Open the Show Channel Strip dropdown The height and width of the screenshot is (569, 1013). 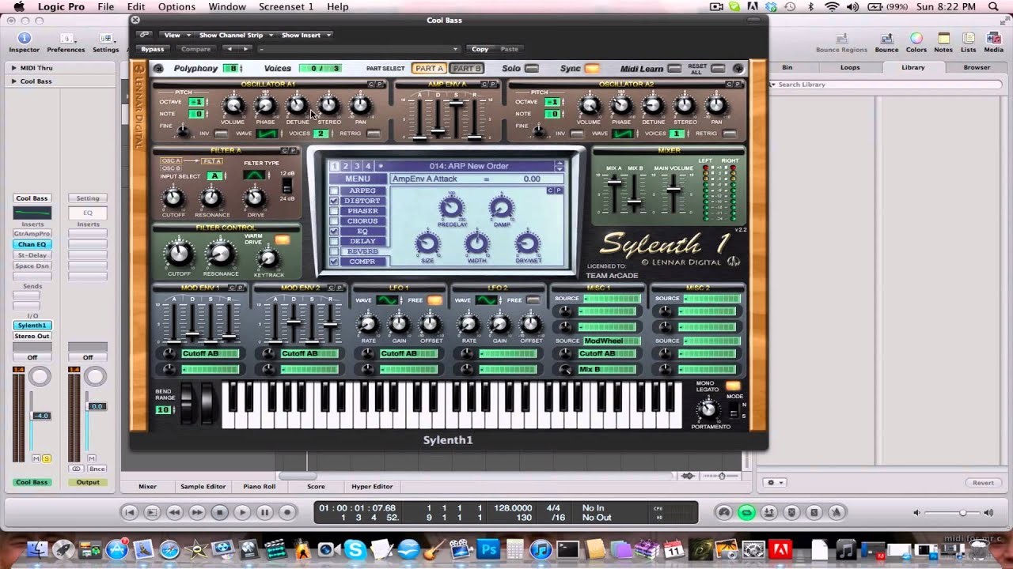[x=235, y=35]
